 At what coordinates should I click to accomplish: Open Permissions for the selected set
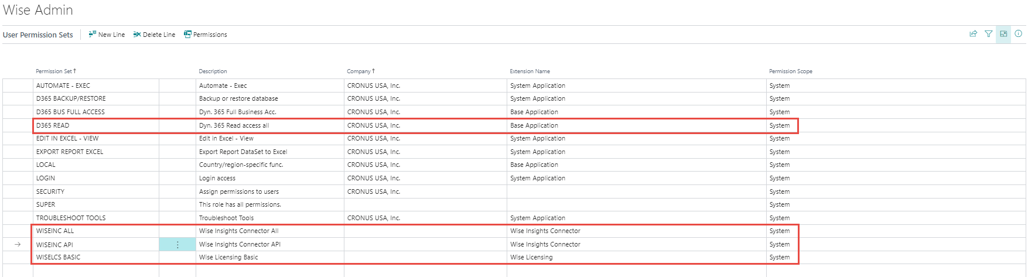coord(205,35)
